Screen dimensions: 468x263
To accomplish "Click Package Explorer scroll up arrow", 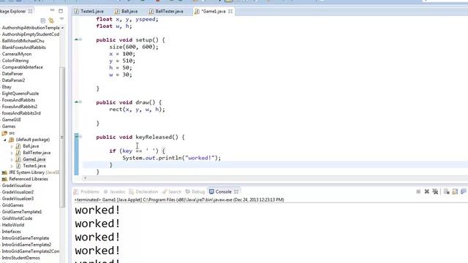I will coord(62,28).
